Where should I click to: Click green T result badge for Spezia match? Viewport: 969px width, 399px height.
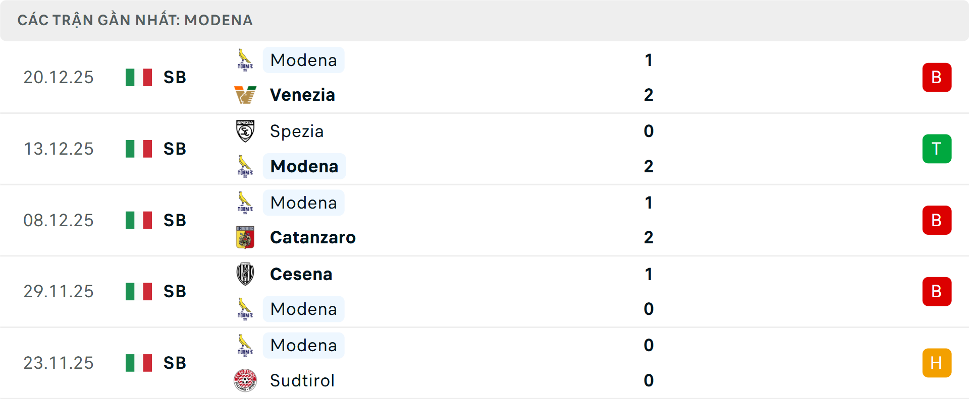937,149
